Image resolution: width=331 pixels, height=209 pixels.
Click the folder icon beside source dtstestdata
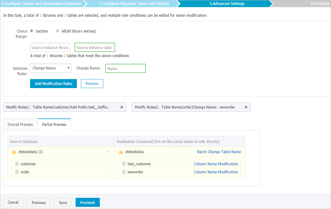14,152
